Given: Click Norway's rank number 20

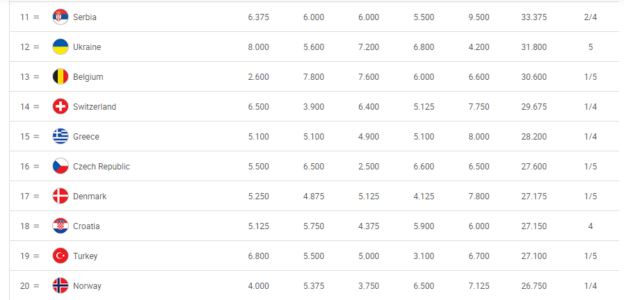Looking at the screenshot, I should pos(25,285).
